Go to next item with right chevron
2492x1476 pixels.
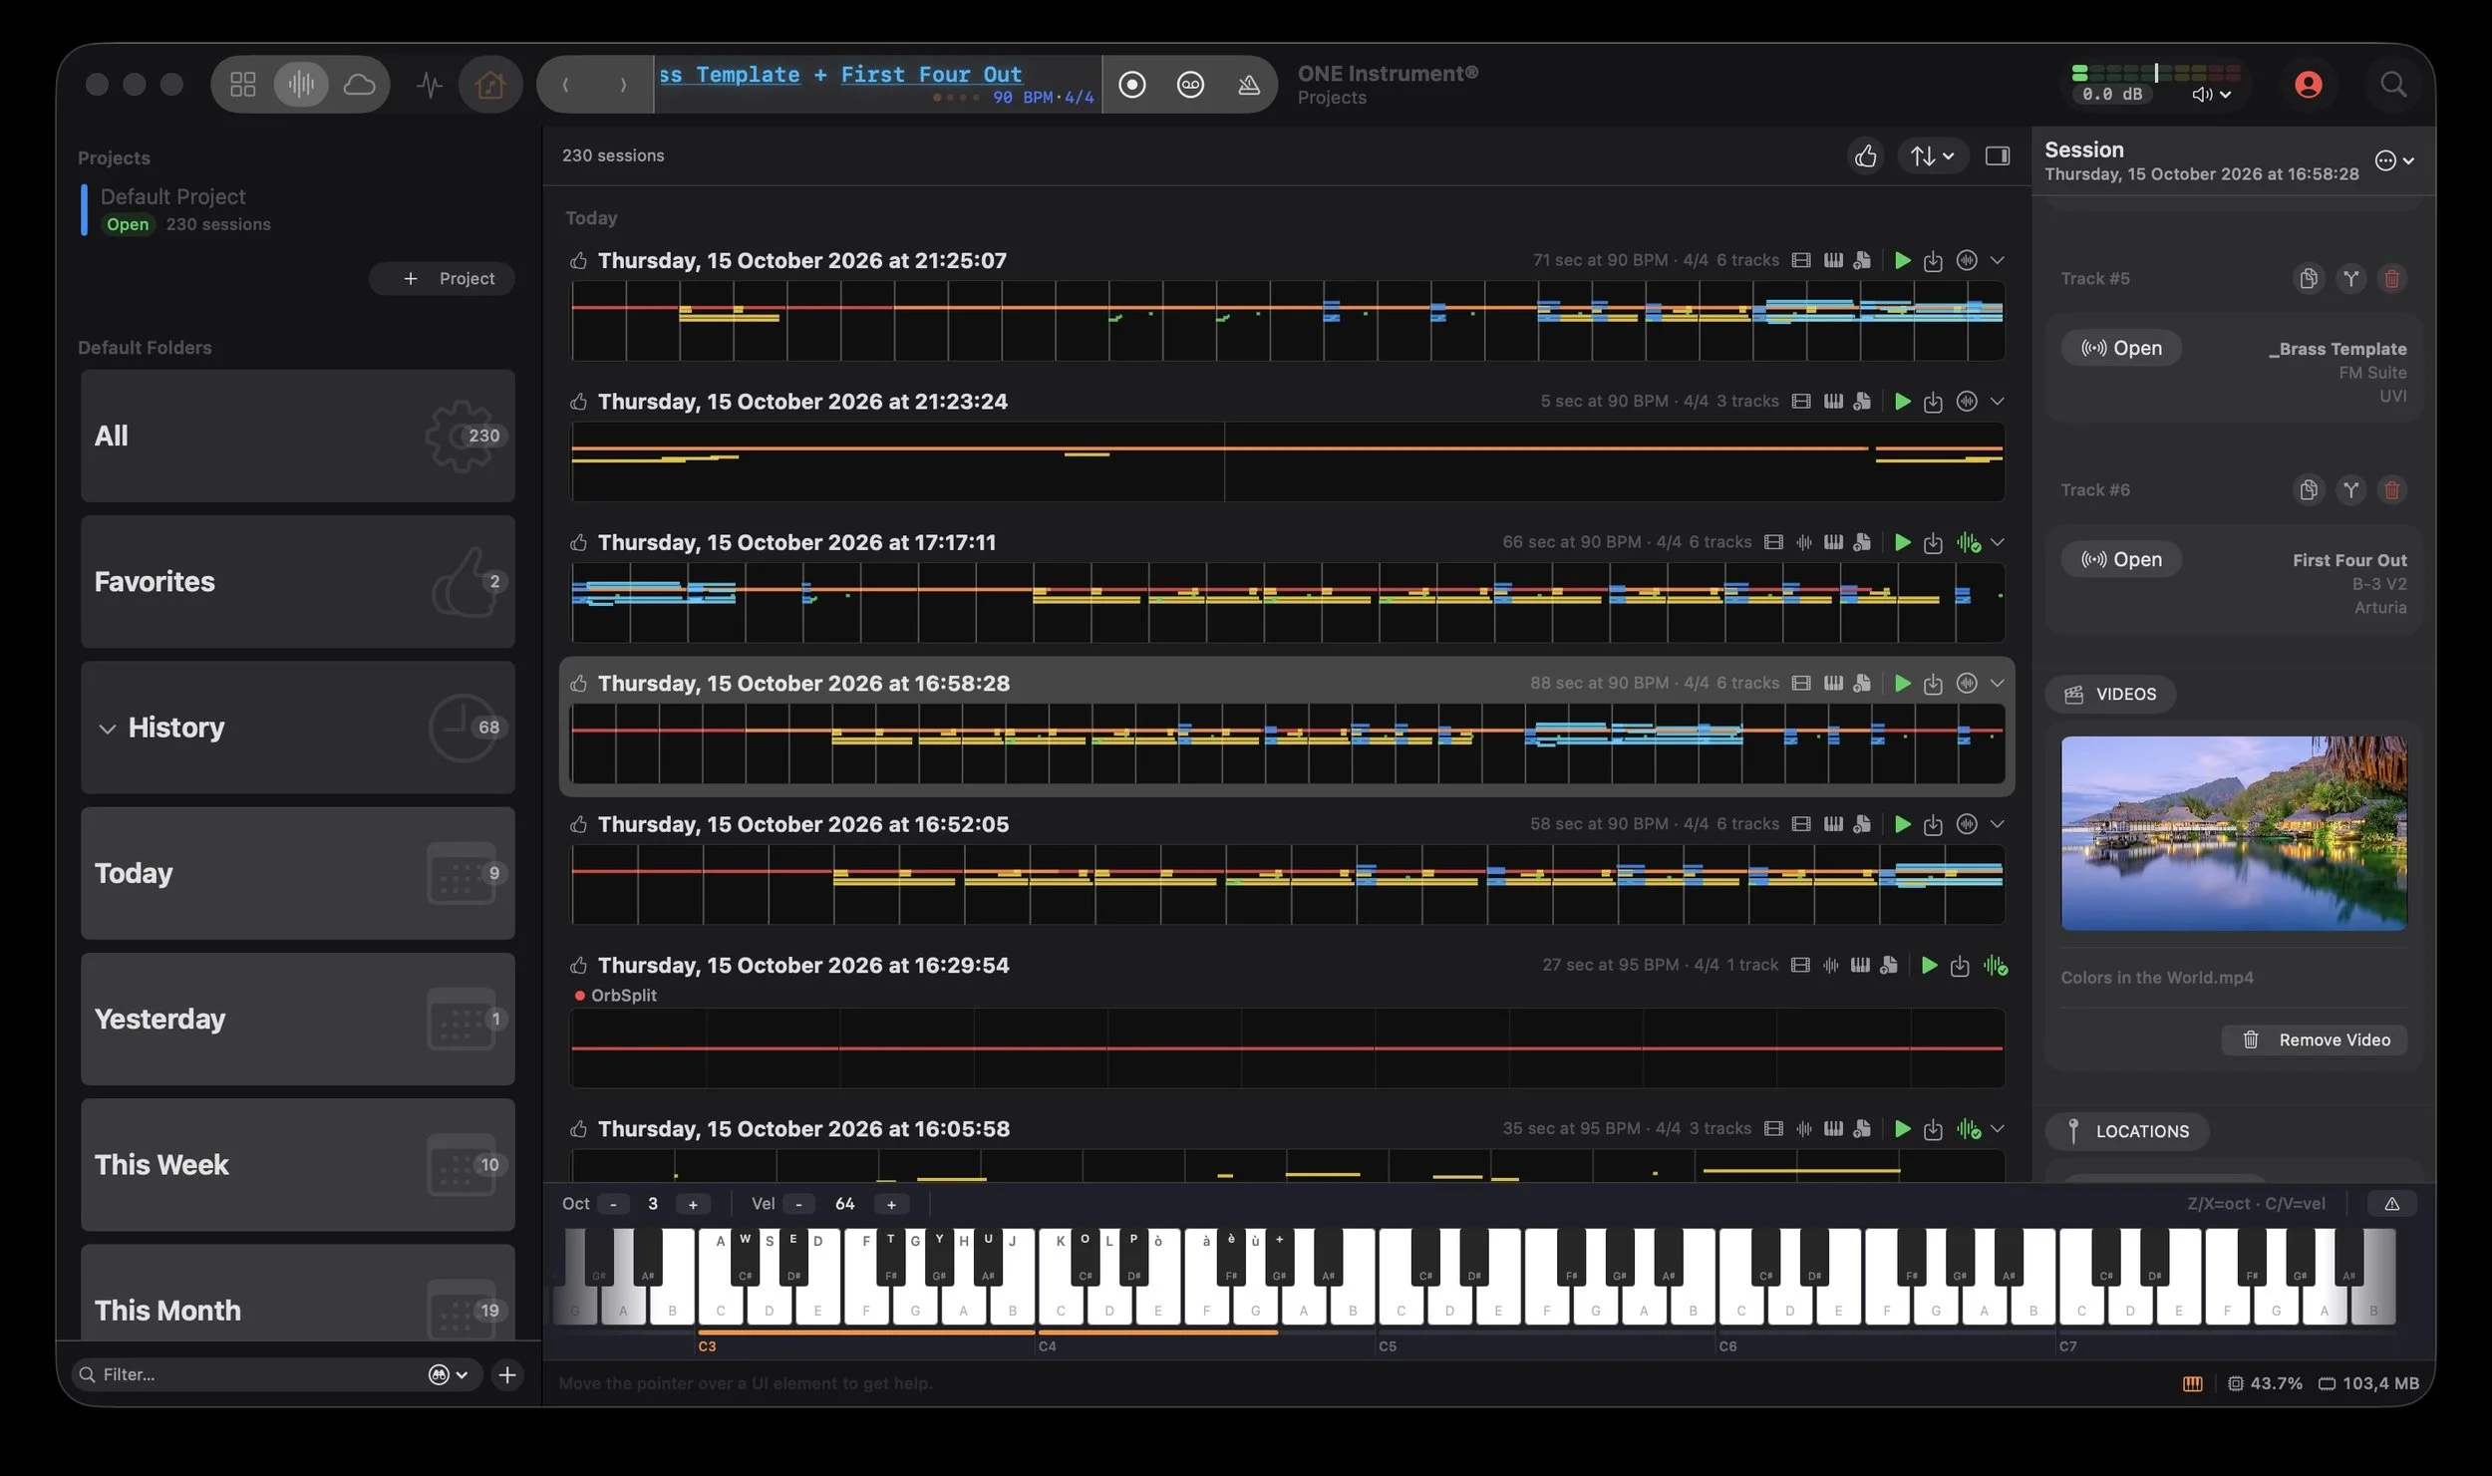point(623,85)
